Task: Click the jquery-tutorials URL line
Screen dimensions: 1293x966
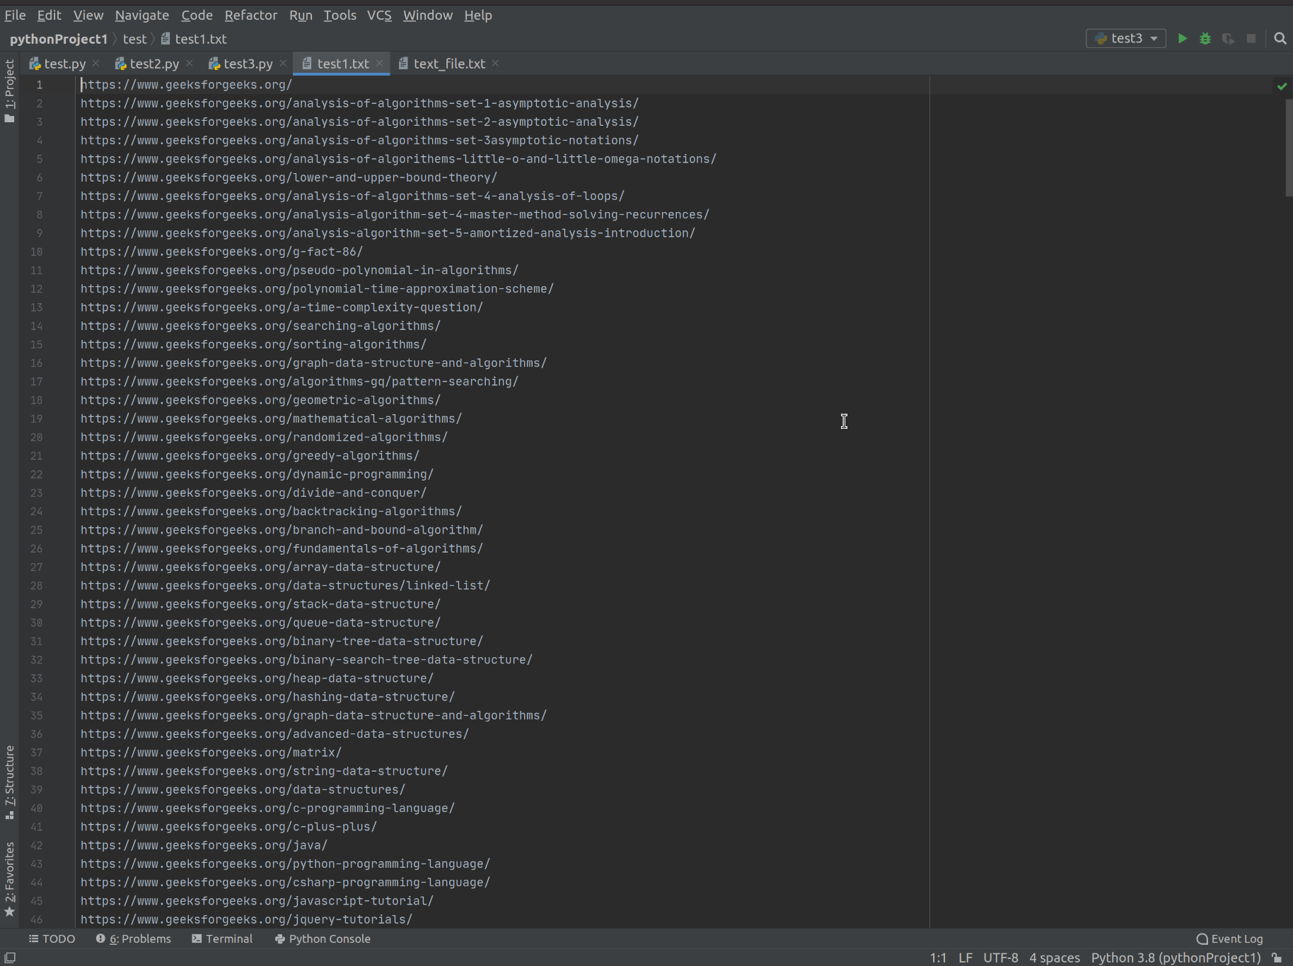Action: click(246, 919)
